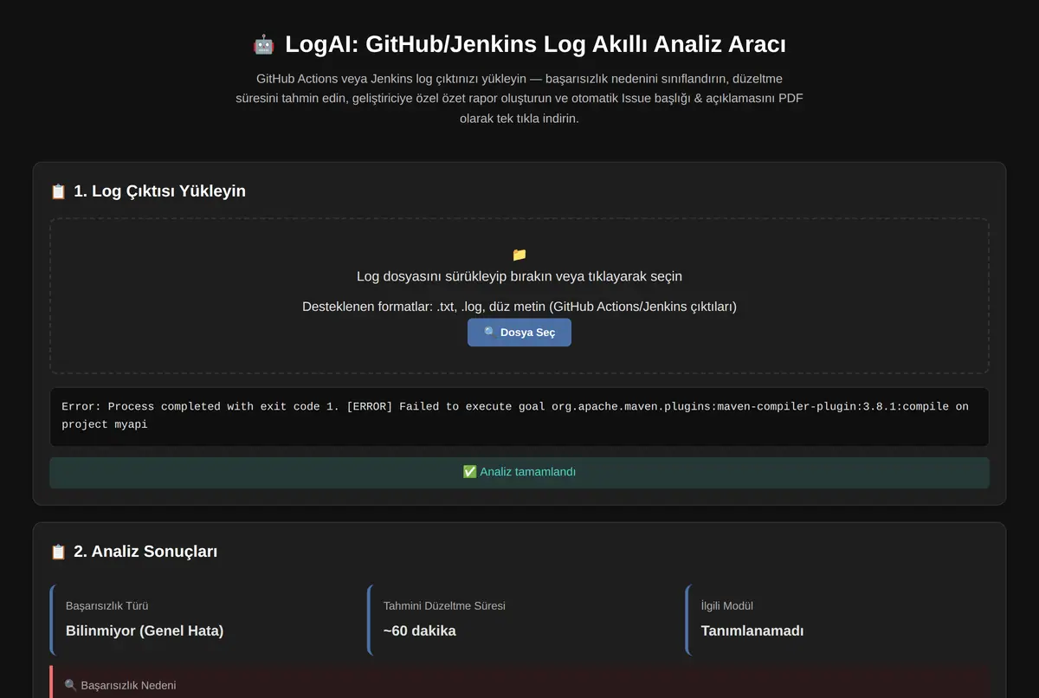Click the 'Başarısızlık Türü' label
The width and height of the screenshot is (1039, 698).
(x=106, y=606)
